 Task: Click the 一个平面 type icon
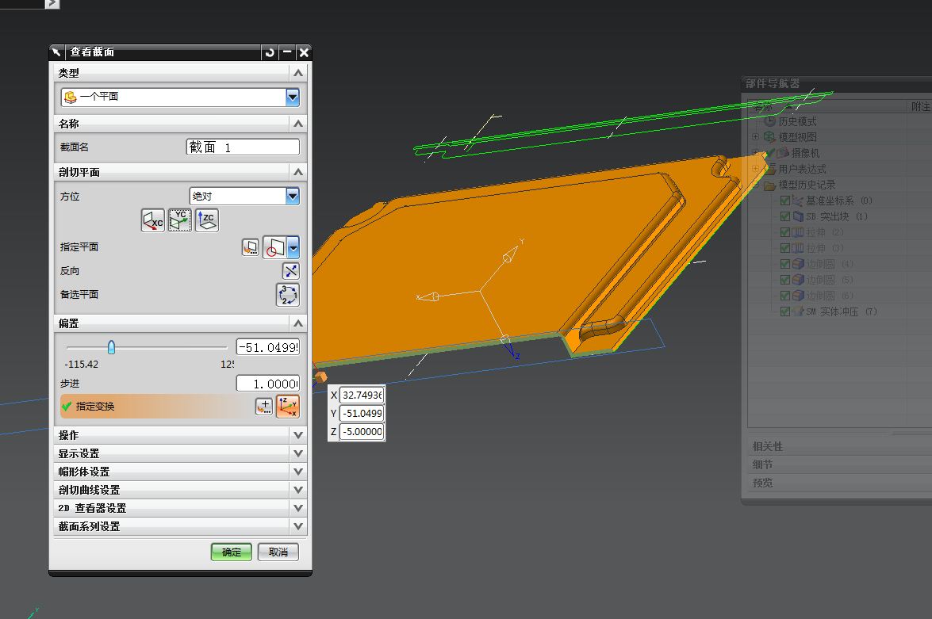click(x=71, y=97)
